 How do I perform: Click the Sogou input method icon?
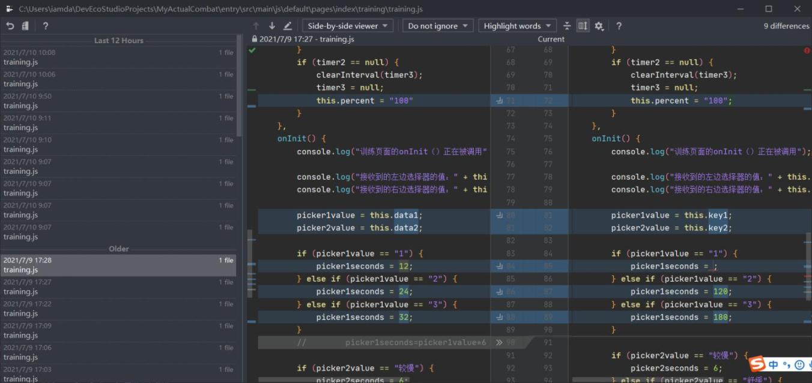pos(757,364)
